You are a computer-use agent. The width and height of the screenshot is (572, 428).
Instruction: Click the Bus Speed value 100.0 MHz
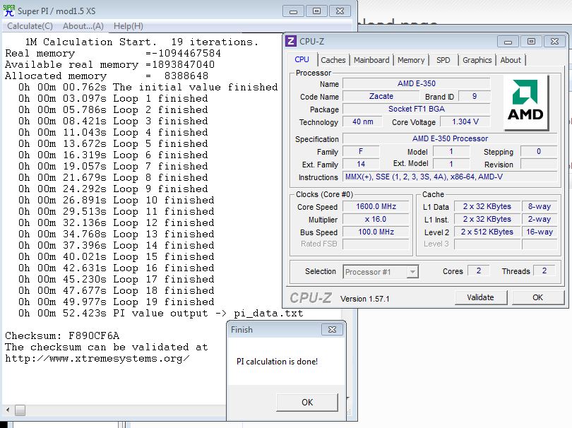[x=376, y=232]
